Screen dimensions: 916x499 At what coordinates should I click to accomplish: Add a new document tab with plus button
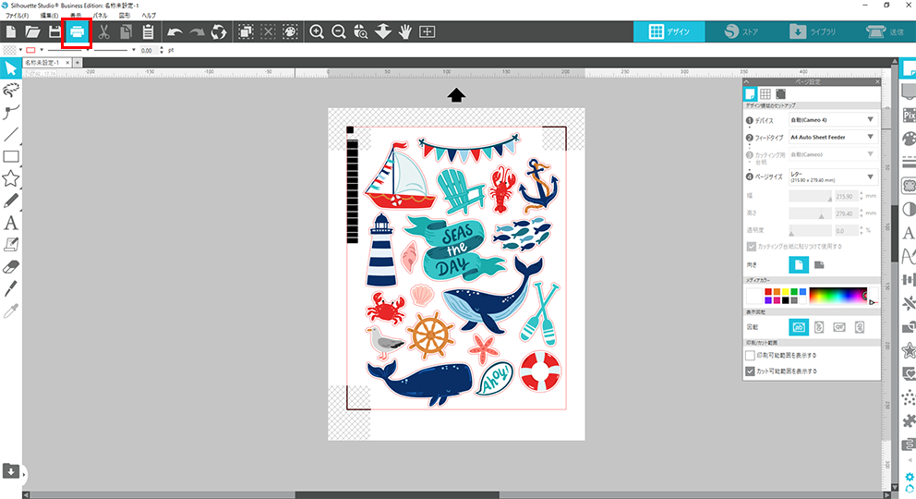(78, 63)
